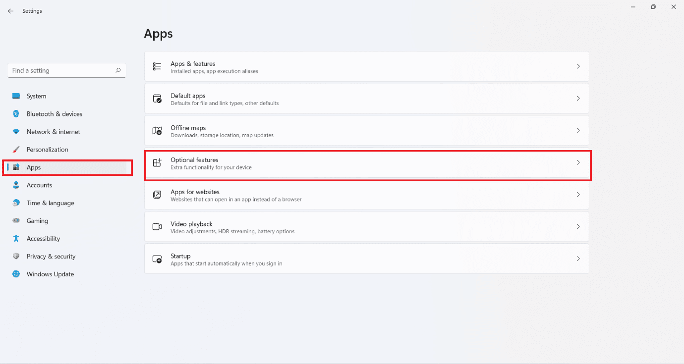The image size is (684, 364).
Task: Click the Apps sidebar icon
Action: [16, 167]
